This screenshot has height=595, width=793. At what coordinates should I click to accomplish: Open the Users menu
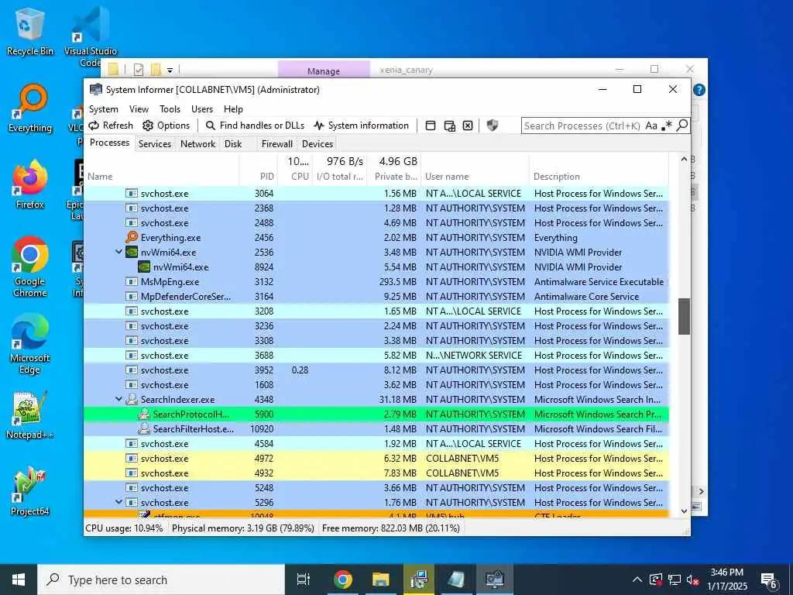pos(202,109)
